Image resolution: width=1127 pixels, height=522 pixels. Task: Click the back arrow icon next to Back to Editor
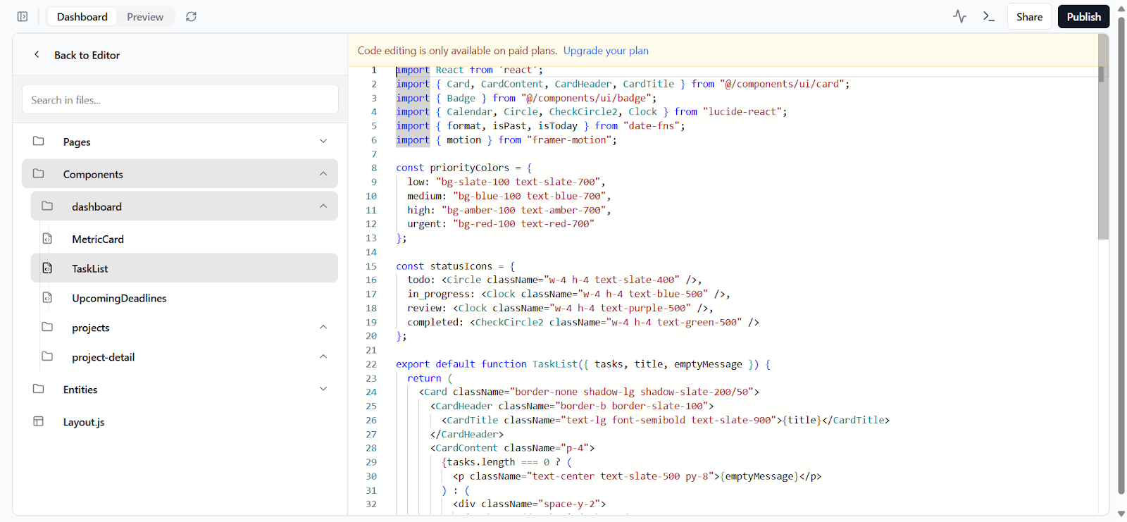37,54
